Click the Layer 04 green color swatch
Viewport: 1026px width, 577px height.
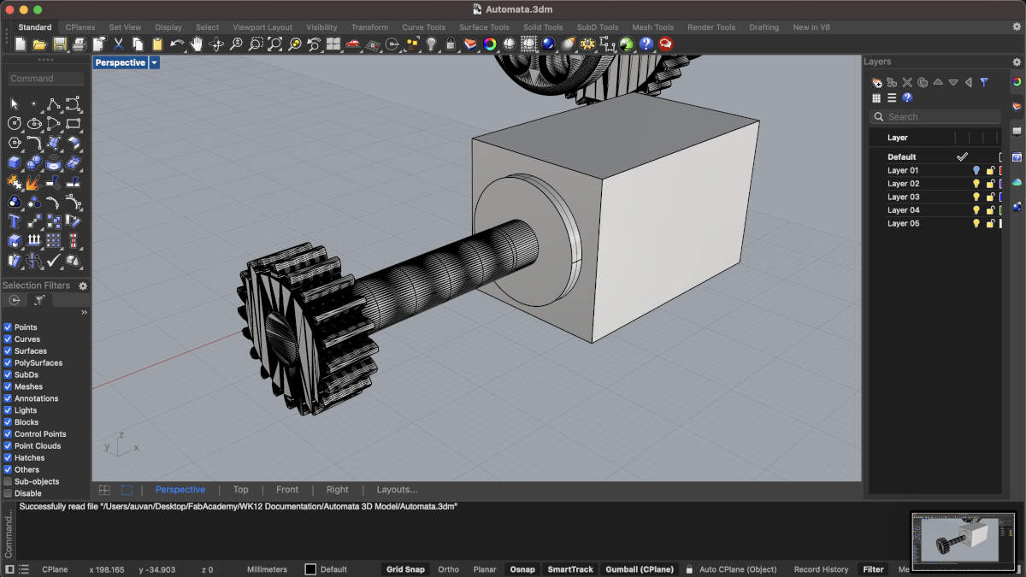pos(1000,210)
